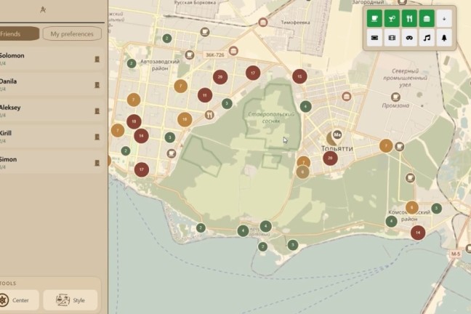
Task: Enable the film strip cinema filter
Action: [392, 38]
